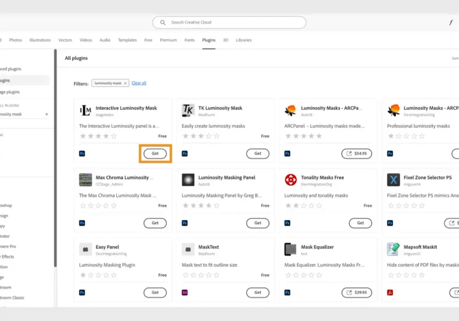Get the Easy Panel plugin
This screenshot has height=321, width=459.
click(x=155, y=293)
